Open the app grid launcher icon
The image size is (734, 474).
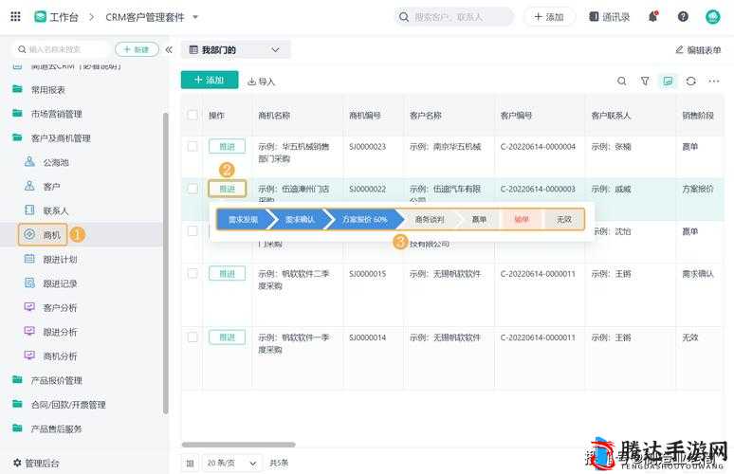15,17
